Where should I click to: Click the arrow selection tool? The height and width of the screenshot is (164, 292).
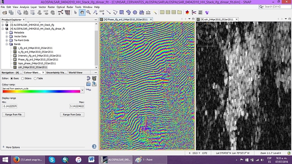click(x=75, y=12)
